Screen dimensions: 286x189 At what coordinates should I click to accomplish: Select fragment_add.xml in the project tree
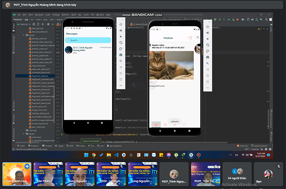(x=40, y=76)
